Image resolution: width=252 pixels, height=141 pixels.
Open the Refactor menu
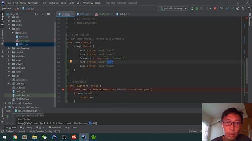point(54,3)
